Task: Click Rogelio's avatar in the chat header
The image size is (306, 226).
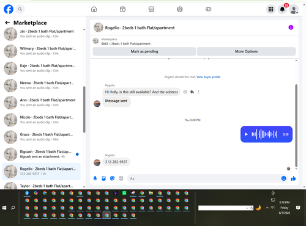Action: point(99,27)
